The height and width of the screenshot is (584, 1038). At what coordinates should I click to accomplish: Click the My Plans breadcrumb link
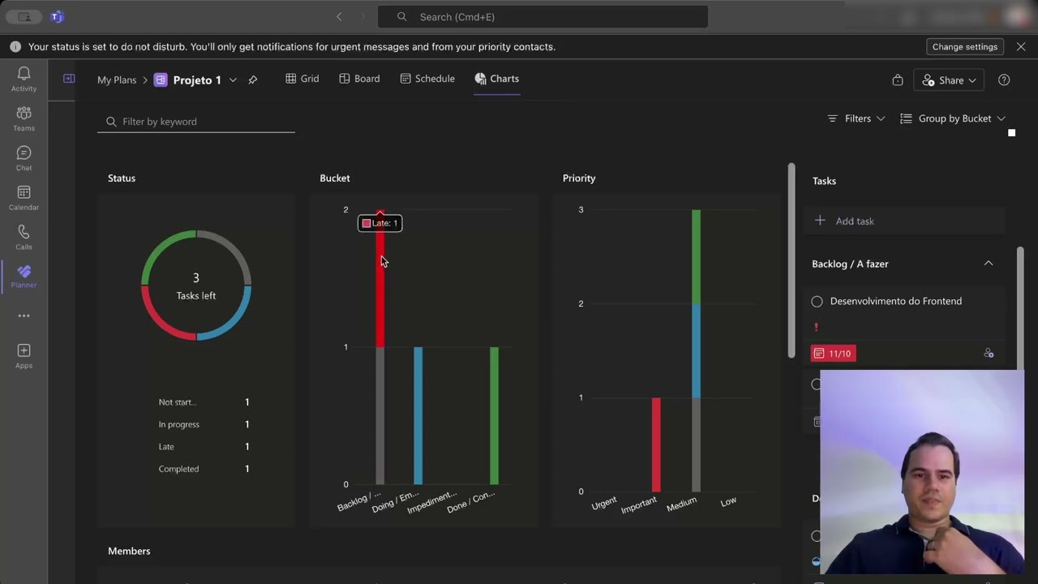click(x=117, y=79)
